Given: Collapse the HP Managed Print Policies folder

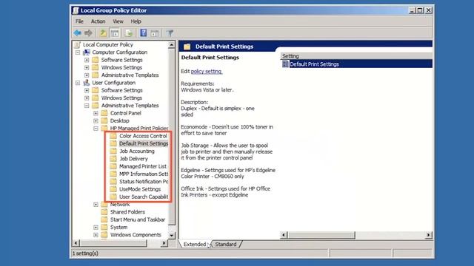Looking at the screenshot, I should point(96,129).
